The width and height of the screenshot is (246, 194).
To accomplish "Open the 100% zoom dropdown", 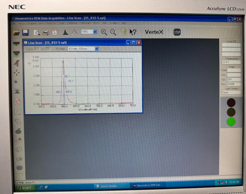I will (x=95, y=32).
